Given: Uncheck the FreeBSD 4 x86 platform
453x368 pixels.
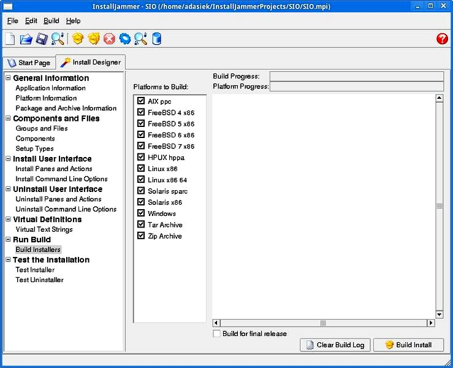Looking at the screenshot, I should click(141, 112).
